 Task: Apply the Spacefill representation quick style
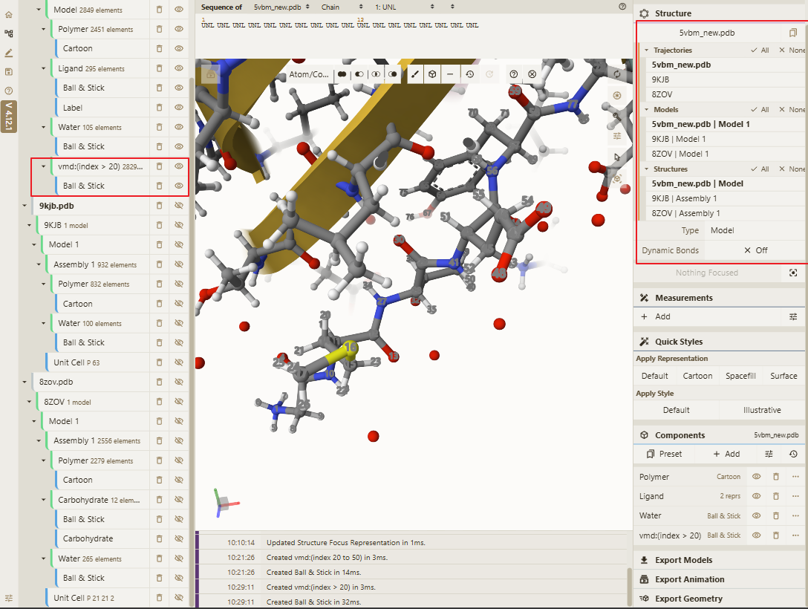[x=740, y=376]
